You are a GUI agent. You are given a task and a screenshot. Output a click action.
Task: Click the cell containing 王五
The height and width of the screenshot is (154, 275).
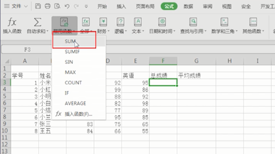tap(52, 131)
